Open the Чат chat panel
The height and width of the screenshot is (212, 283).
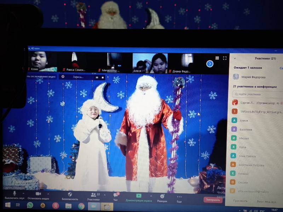[x=116, y=197]
